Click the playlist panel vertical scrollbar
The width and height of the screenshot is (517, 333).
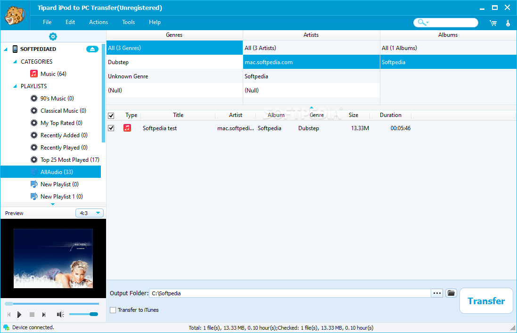[104, 93]
